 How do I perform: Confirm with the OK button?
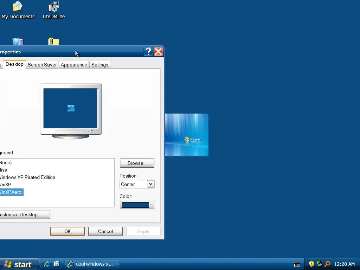click(x=67, y=231)
